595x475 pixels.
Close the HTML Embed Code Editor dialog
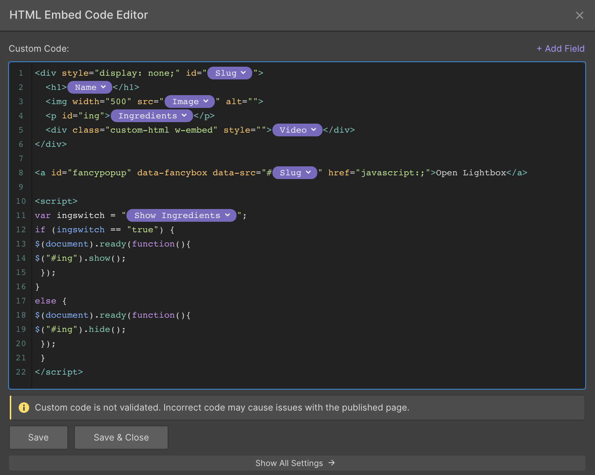[579, 15]
